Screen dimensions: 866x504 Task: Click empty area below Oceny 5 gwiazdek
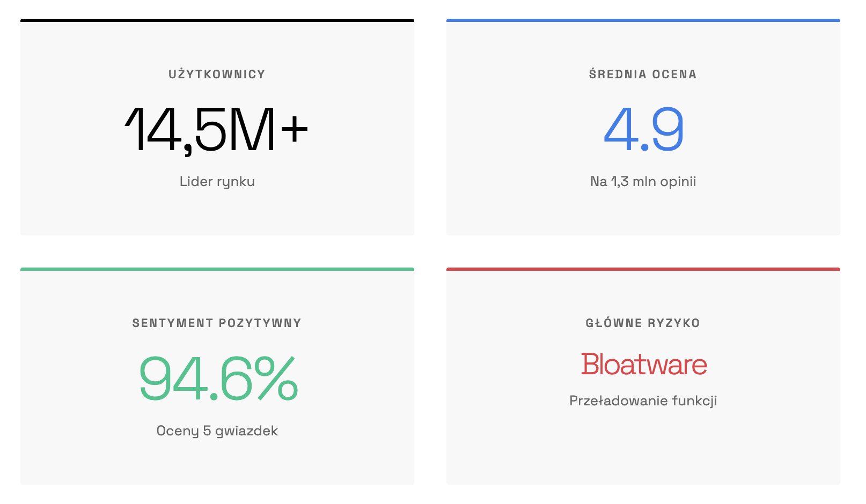pyautogui.click(x=217, y=461)
